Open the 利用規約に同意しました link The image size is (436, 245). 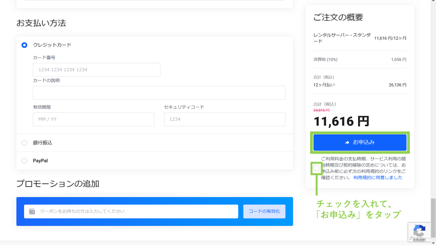[378, 177]
